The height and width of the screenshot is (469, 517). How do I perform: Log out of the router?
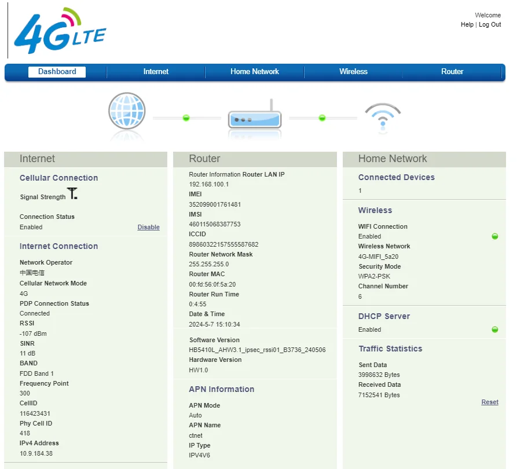tap(490, 25)
